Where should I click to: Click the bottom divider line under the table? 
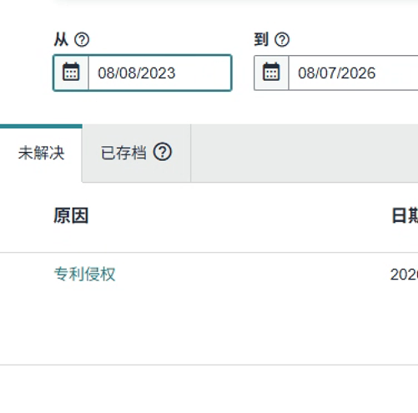click(209, 365)
